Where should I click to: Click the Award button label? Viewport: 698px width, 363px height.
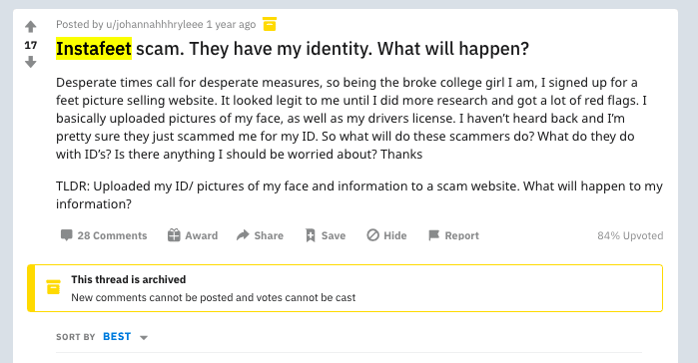pyautogui.click(x=201, y=235)
